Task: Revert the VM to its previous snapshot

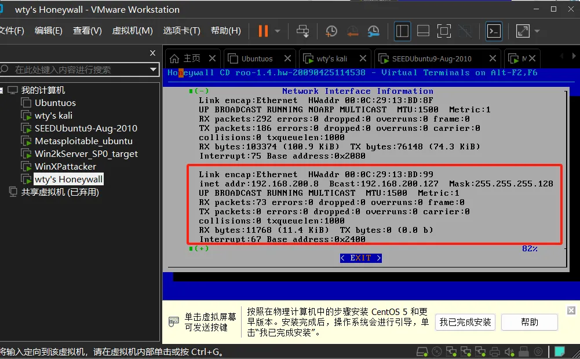Action: click(352, 31)
